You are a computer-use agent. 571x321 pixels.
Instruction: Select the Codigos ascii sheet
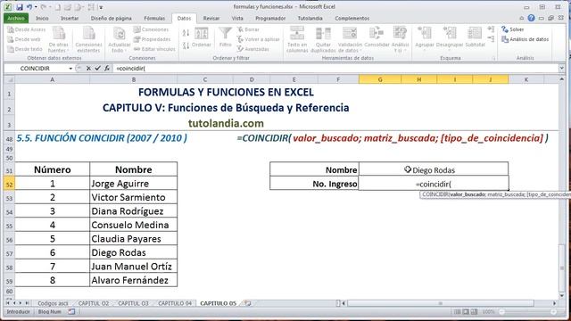(53, 303)
